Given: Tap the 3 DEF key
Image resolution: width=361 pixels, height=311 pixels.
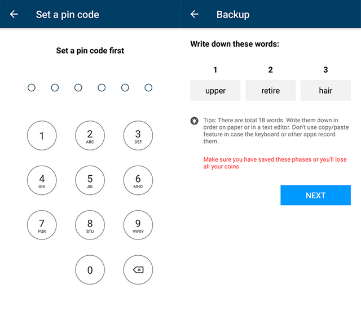Looking at the screenshot, I should (138, 136).
